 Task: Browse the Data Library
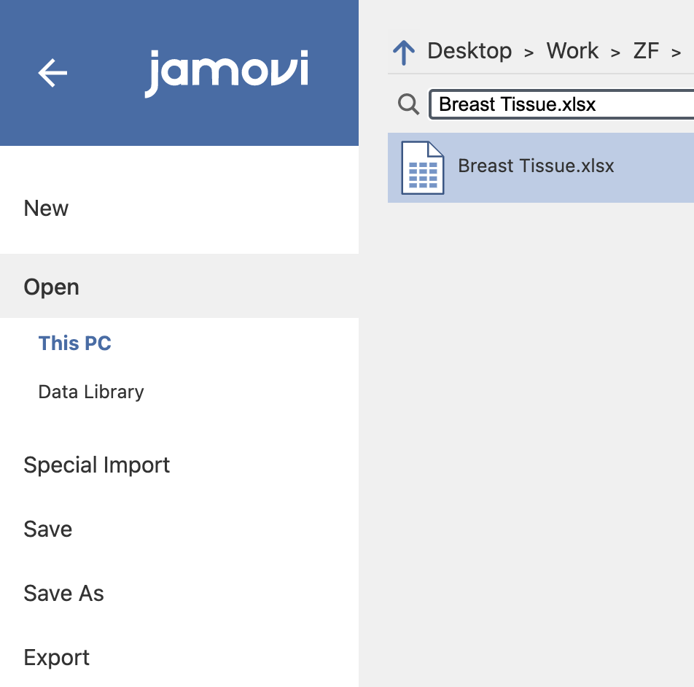91,392
